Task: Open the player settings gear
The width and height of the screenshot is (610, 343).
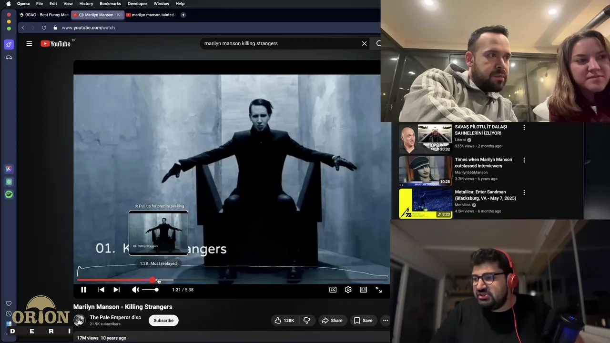Action: tap(348, 290)
